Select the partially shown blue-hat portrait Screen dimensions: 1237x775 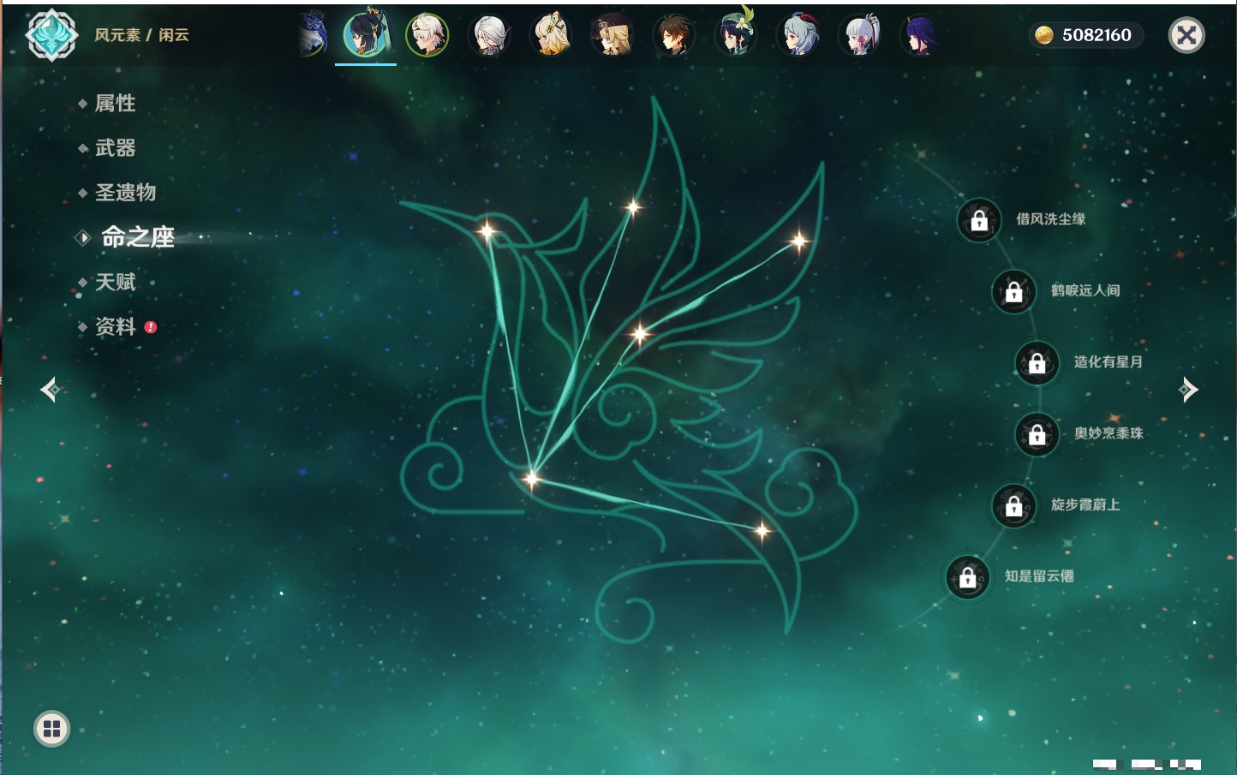point(314,35)
